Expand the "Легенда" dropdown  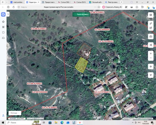pyautogui.click(x=15, y=113)
